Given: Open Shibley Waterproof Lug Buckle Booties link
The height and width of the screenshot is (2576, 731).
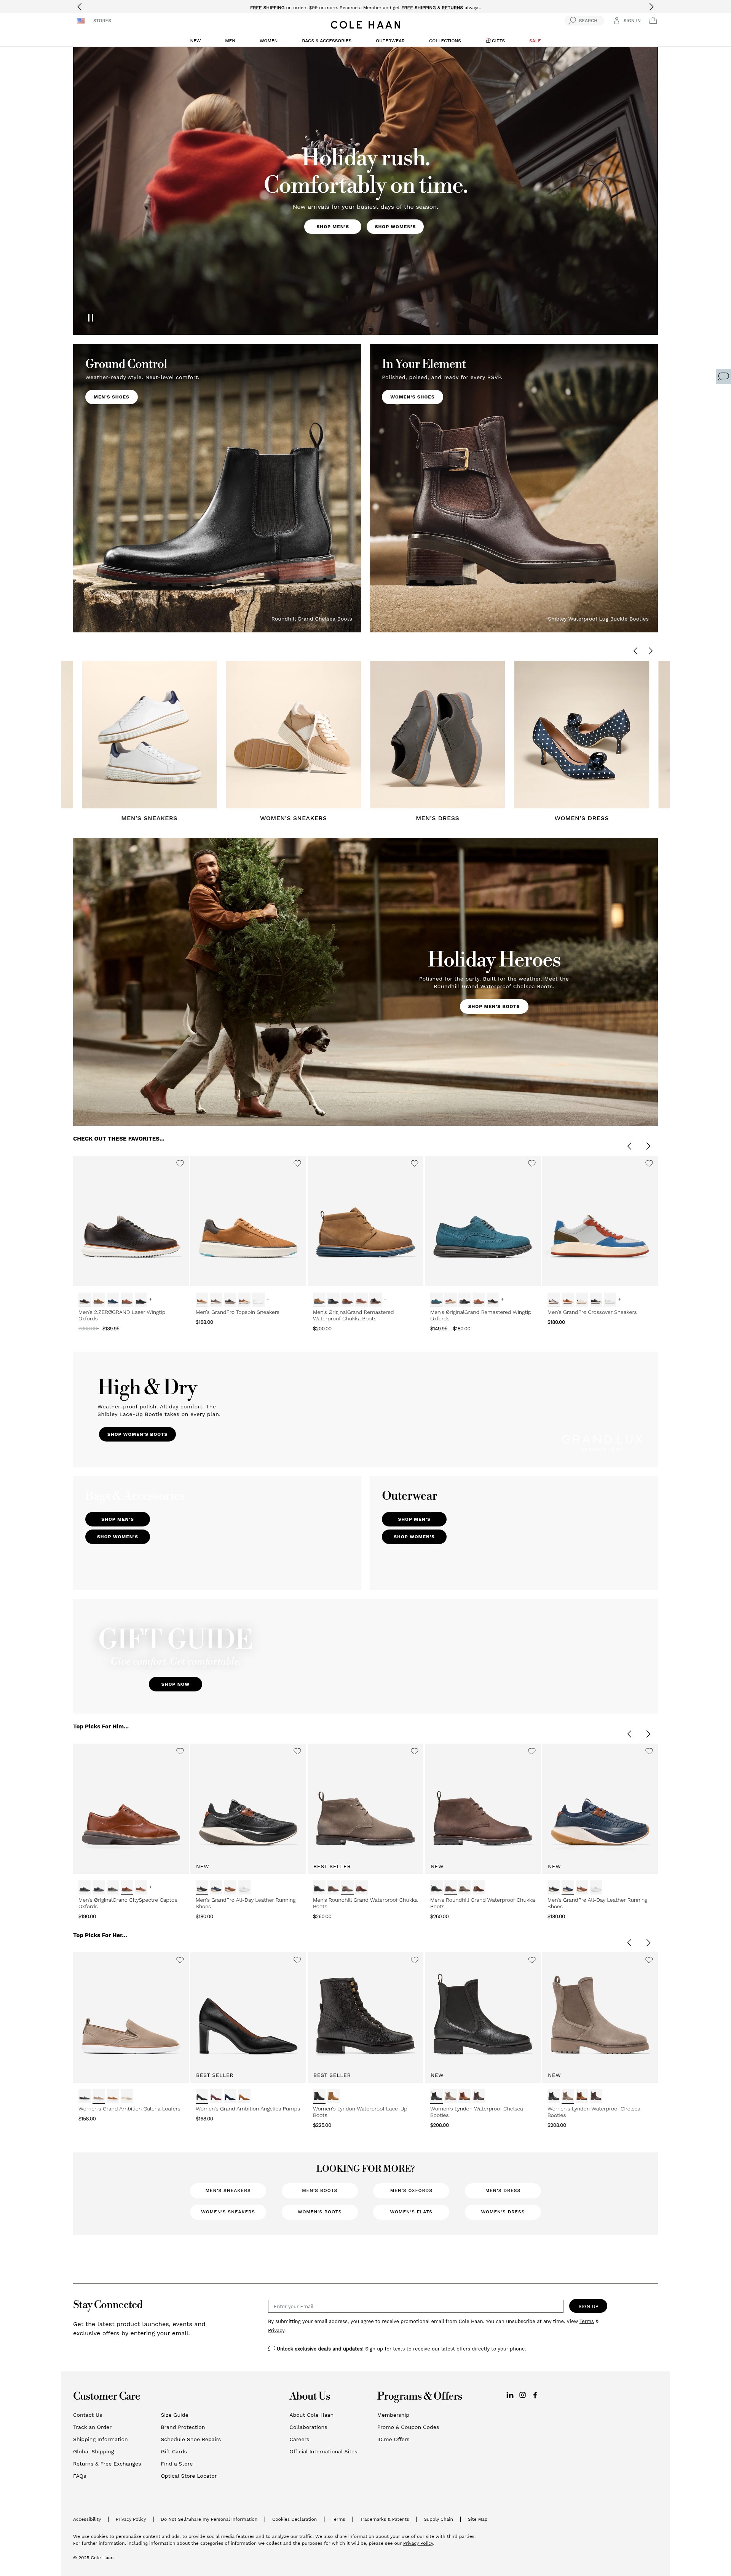Looking at the screenshot, I should click(x=598, y=619).
